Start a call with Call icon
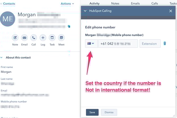177x118 pixels. [34, 38]
